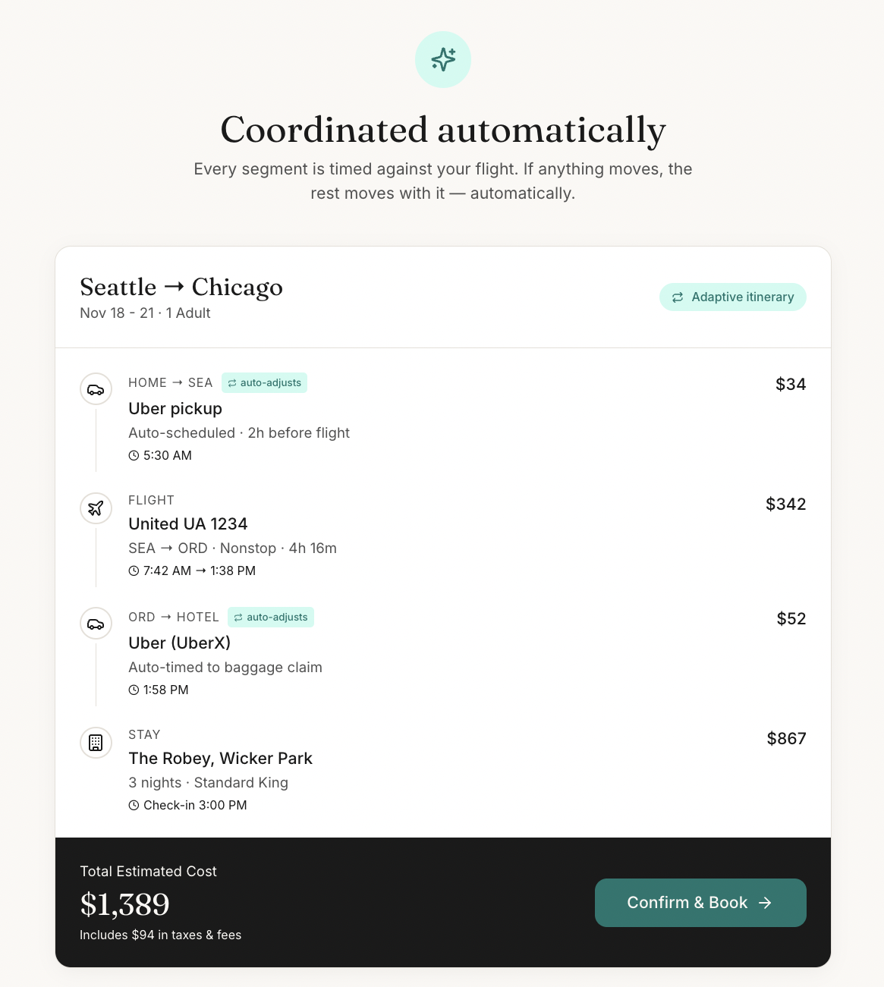Click the clock icon beside 1:58 PM
884x987 pixels.
(x=134, y=690)
